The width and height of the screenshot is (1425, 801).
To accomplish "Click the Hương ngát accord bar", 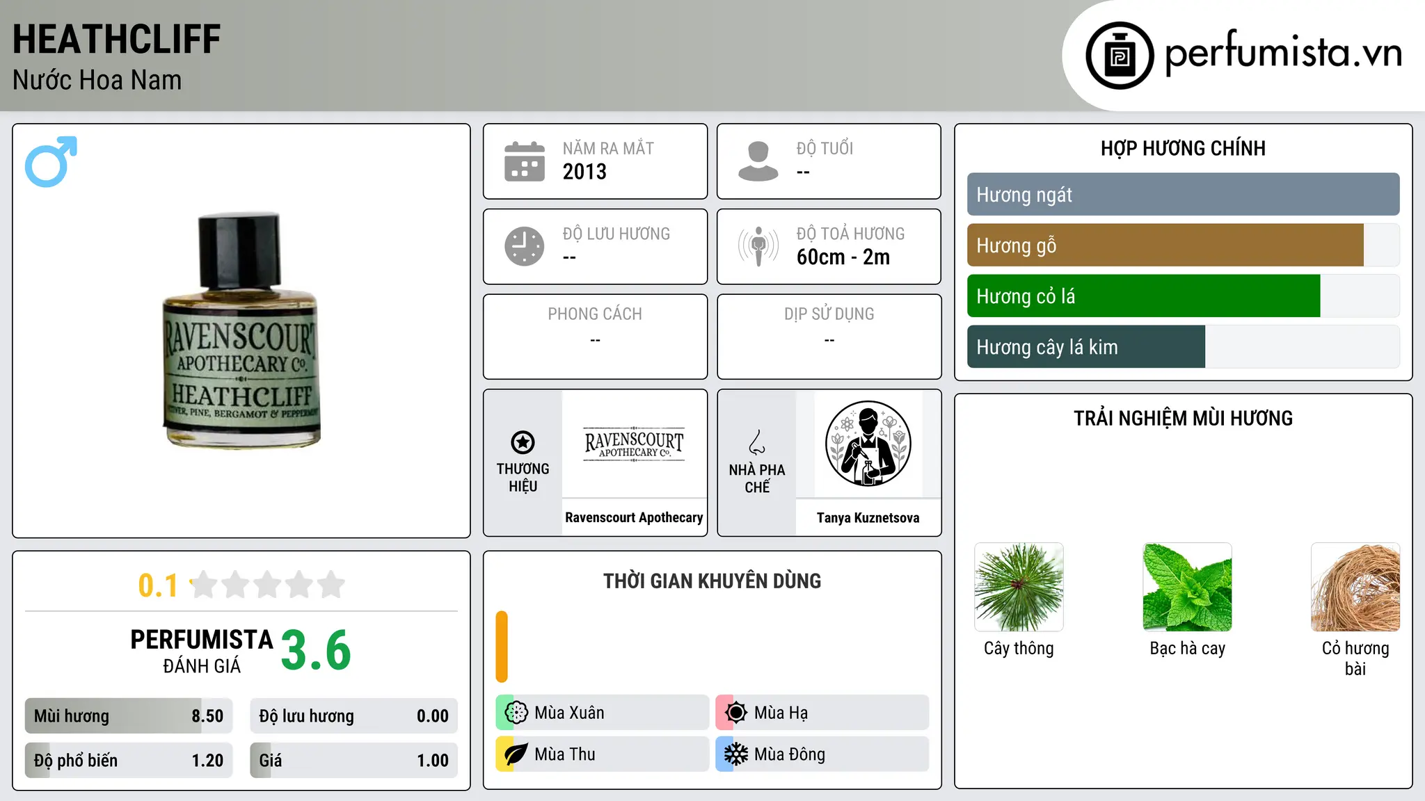I will click(x=1183, y=195).
